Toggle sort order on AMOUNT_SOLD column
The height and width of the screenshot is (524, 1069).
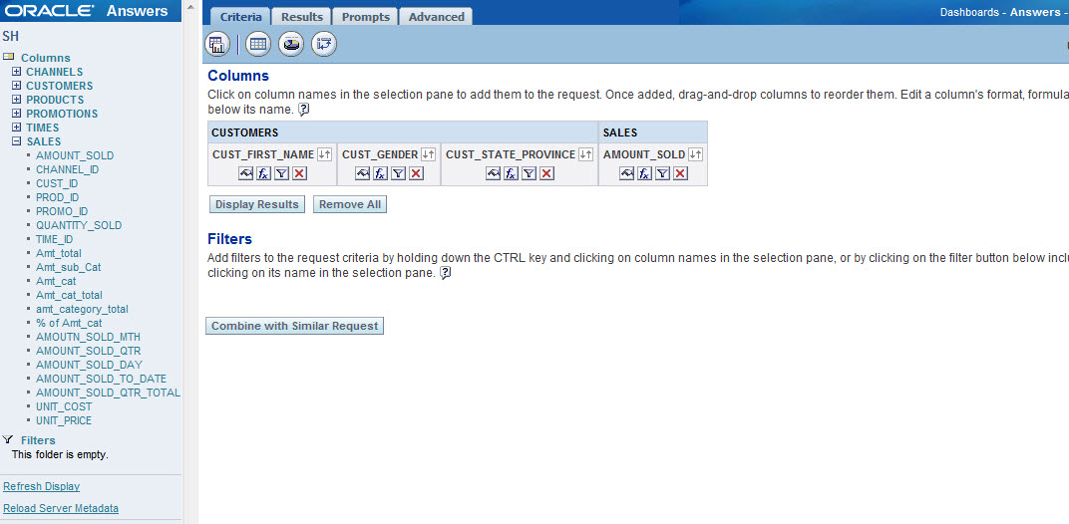click(695, 154)
